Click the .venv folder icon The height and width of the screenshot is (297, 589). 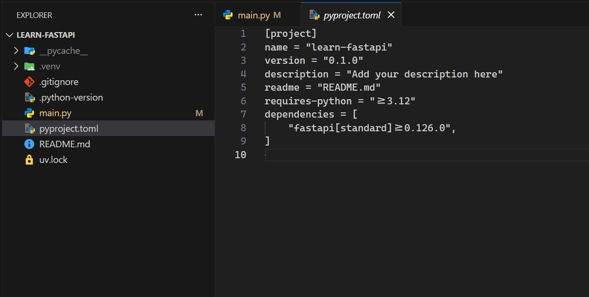pos(29,66)
